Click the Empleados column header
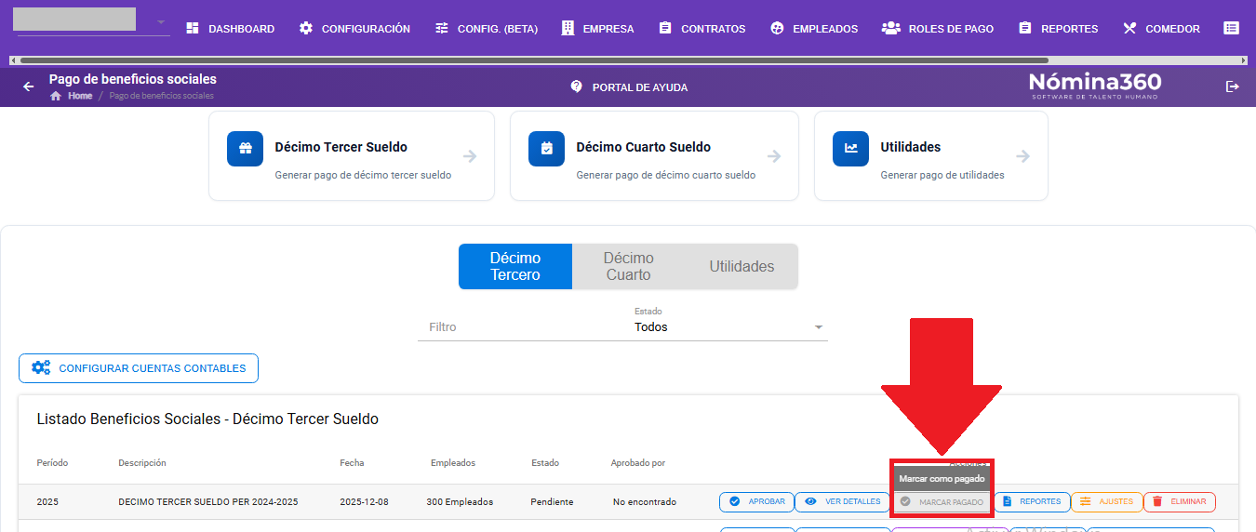The image size is (1256, 532). (453, 463)
